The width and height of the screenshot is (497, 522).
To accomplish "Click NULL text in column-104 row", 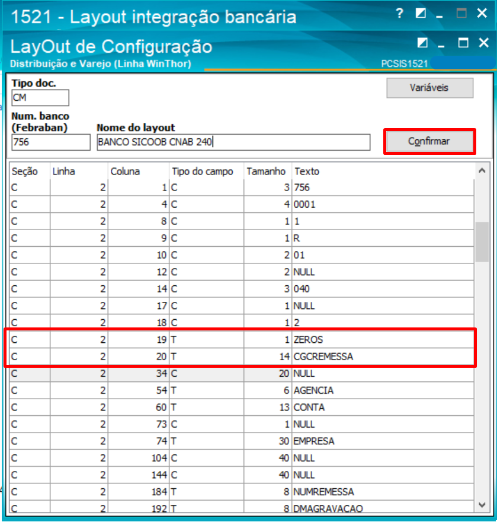I will [x=304, y=459].
